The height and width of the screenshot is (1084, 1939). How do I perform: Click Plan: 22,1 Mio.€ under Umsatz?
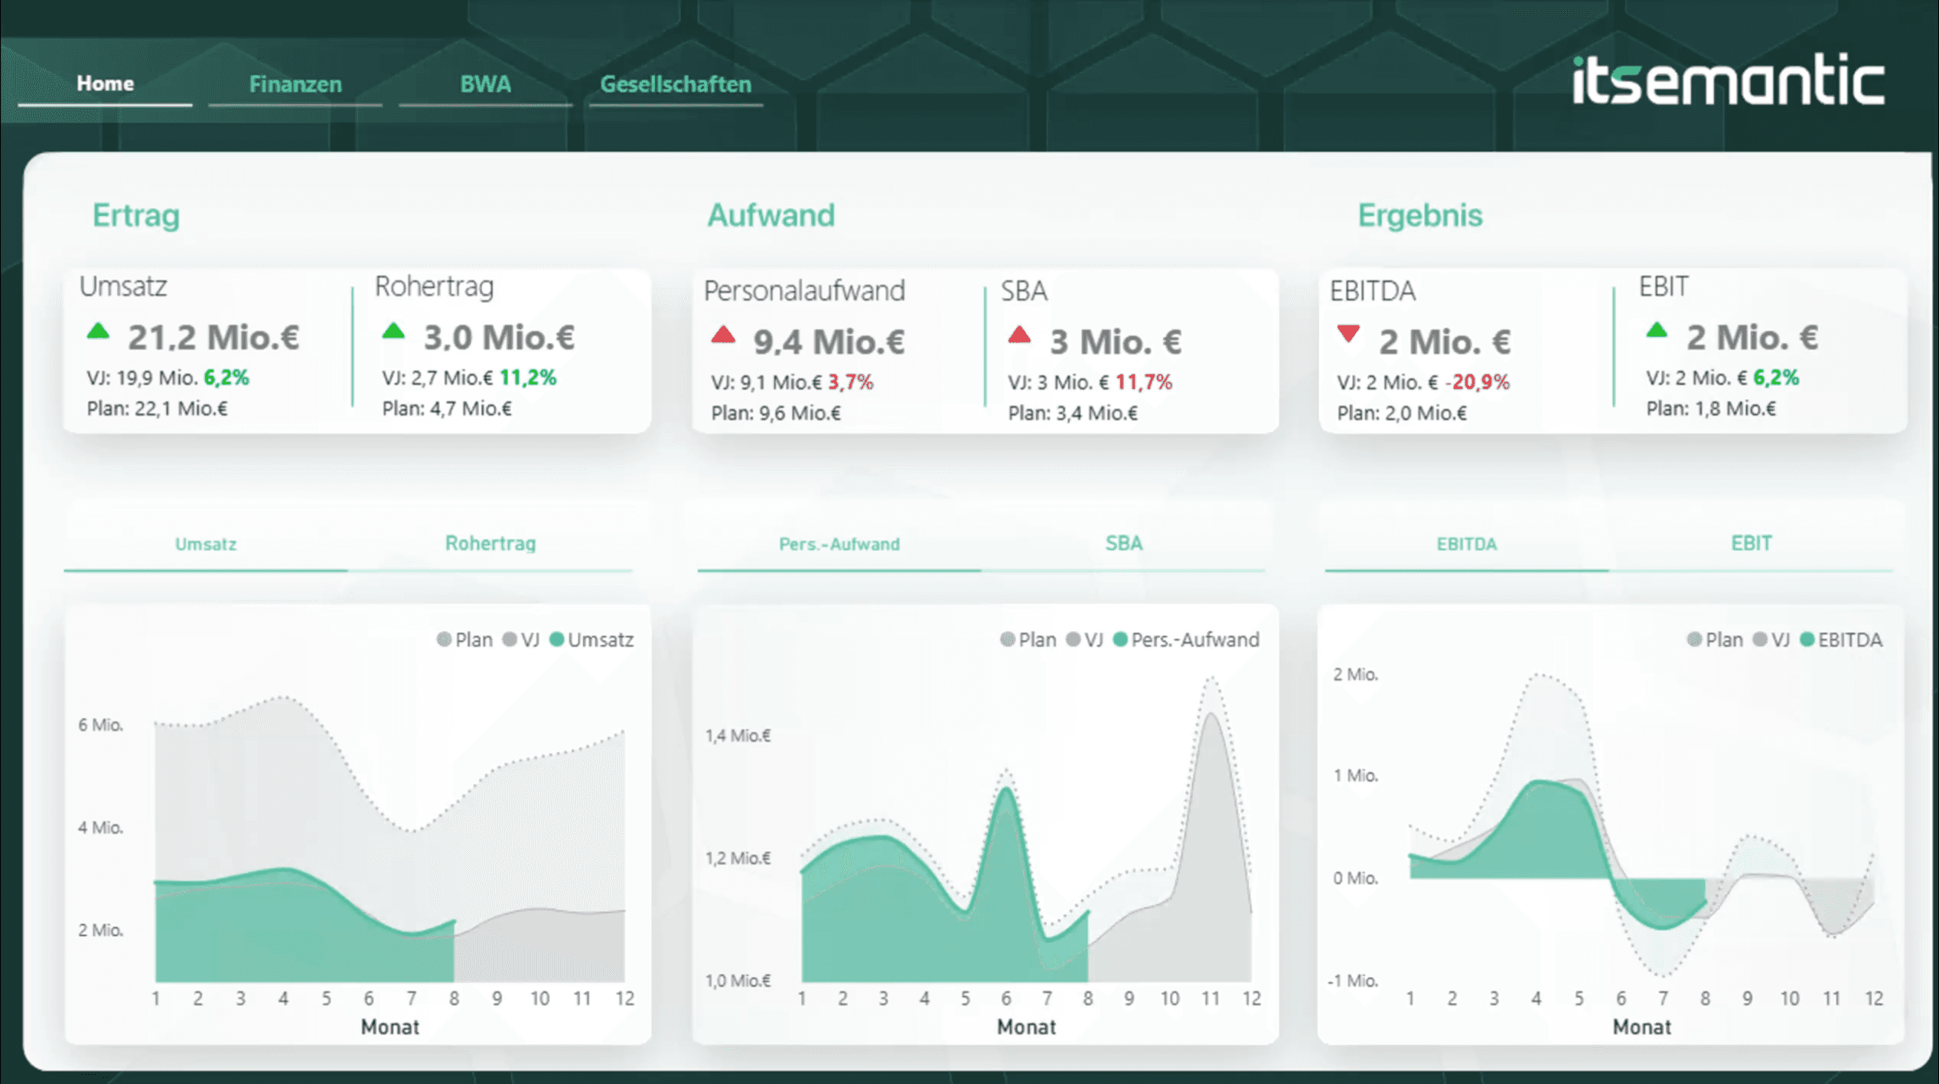tap(157, 409)
